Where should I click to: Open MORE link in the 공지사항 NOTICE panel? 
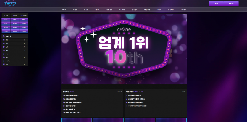point(120,91)
